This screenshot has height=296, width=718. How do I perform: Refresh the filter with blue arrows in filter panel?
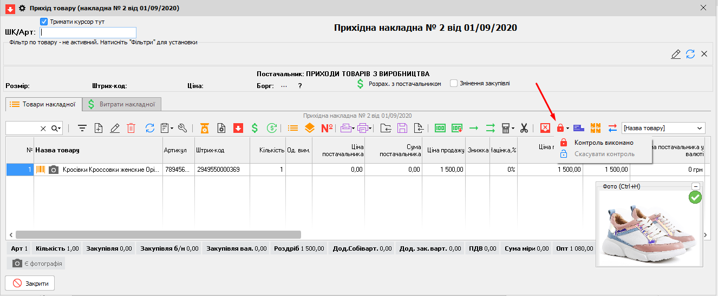pyautogui.click(x=690, y=54)
